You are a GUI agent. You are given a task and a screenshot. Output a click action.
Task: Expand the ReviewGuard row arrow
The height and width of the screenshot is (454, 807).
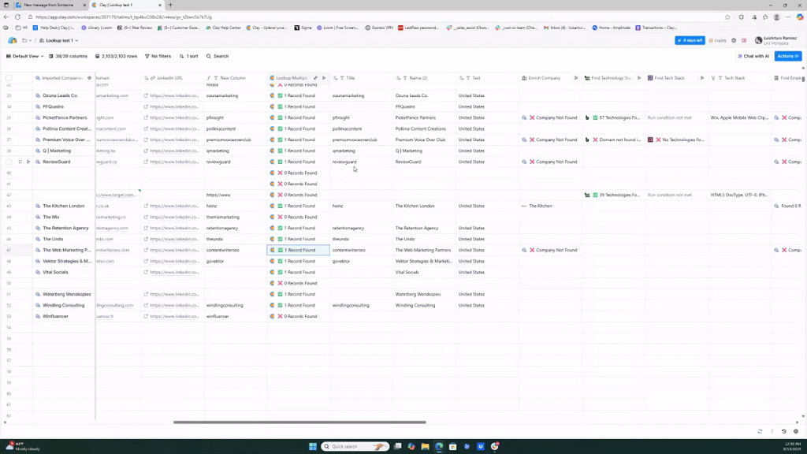(28, 162)
